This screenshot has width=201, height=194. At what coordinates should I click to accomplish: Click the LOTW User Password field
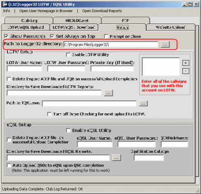point(66,69)
